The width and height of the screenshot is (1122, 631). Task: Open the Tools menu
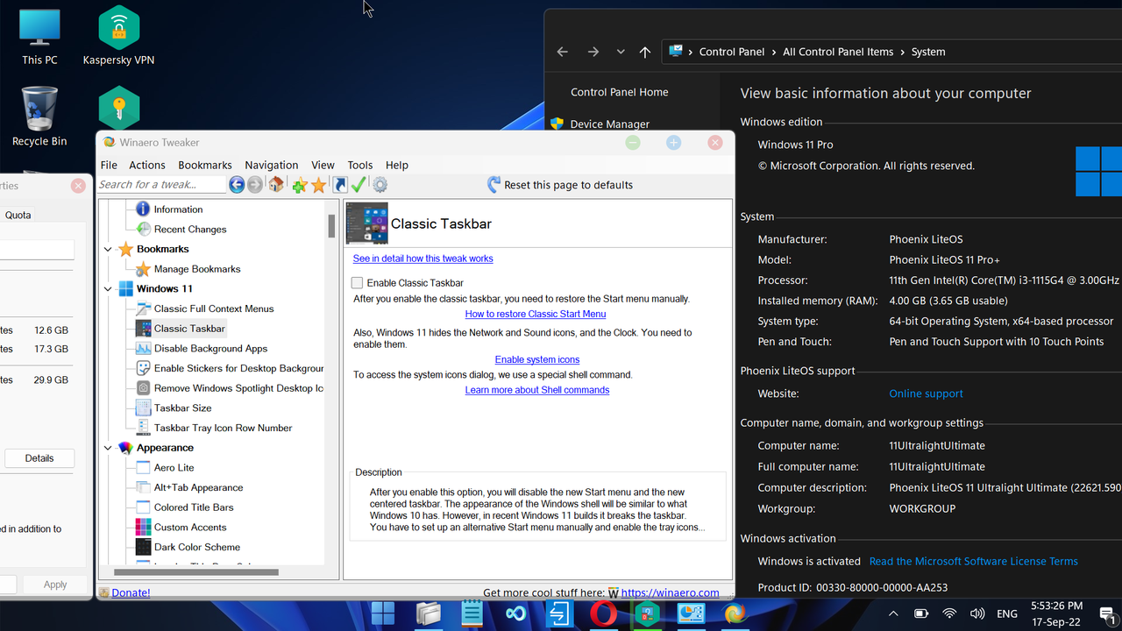tap(360, 165)
